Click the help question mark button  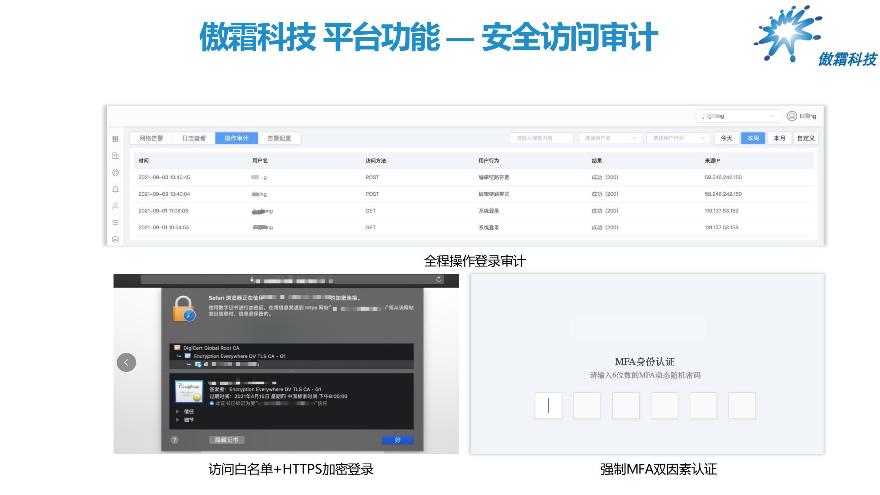pos(175,440)
